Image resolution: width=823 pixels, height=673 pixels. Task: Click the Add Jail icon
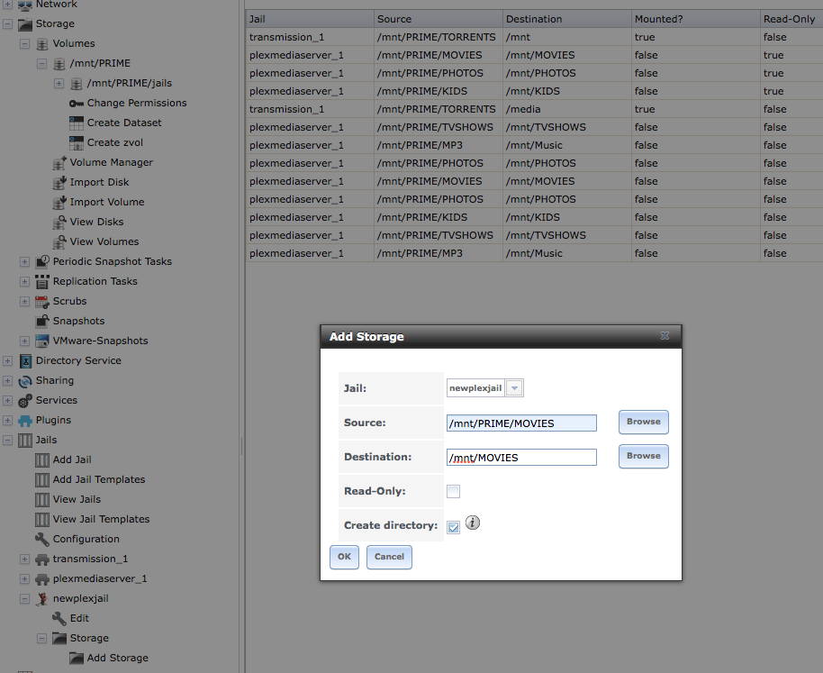coord(42,460)
